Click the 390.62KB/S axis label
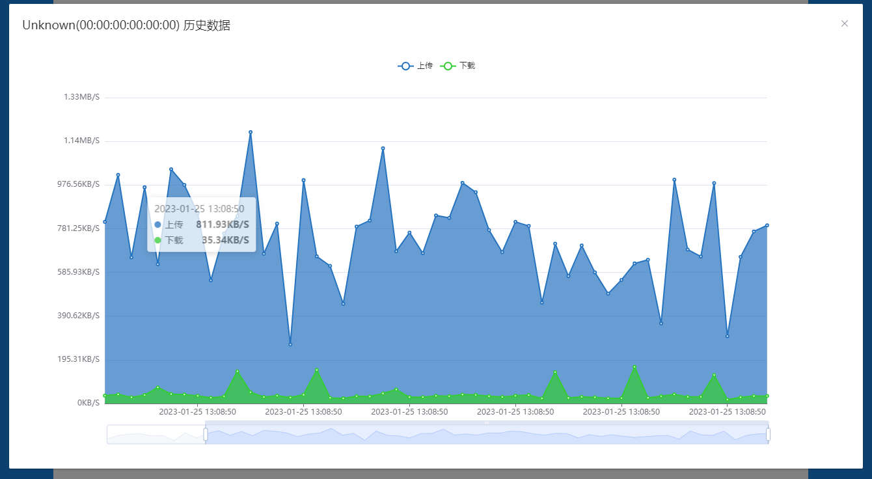 tap(78, 315)
